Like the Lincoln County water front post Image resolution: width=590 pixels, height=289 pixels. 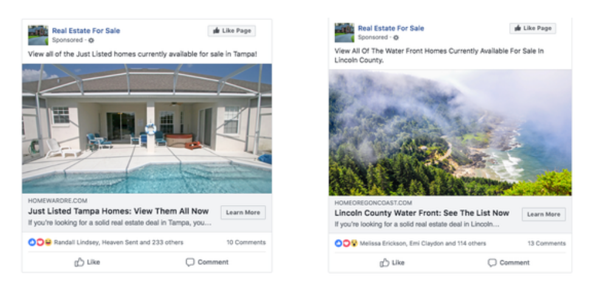(x=392, y=263)
